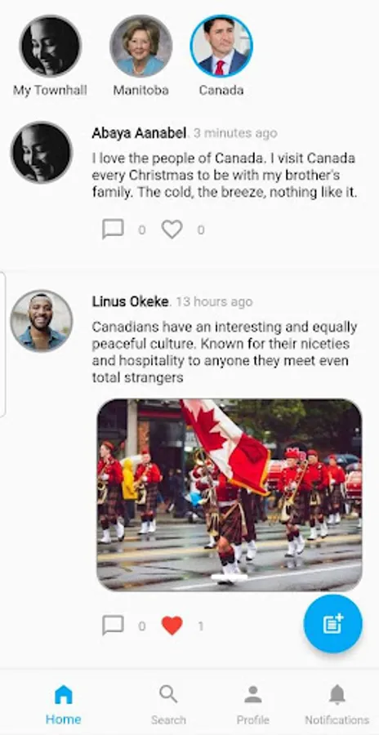View the Canadian flag parade photo

(230, 495)
